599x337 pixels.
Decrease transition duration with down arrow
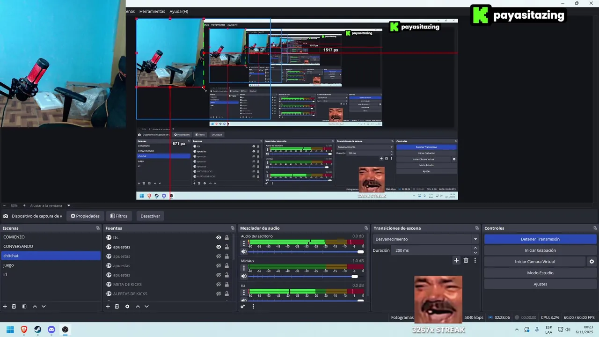[475, 253]
